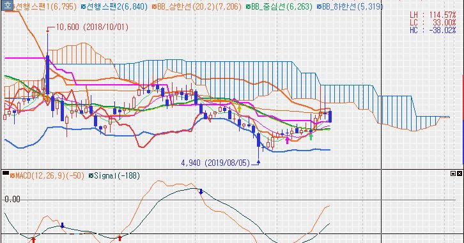Select the 4,940 (2019/08/05) low price label

(215, 163)
